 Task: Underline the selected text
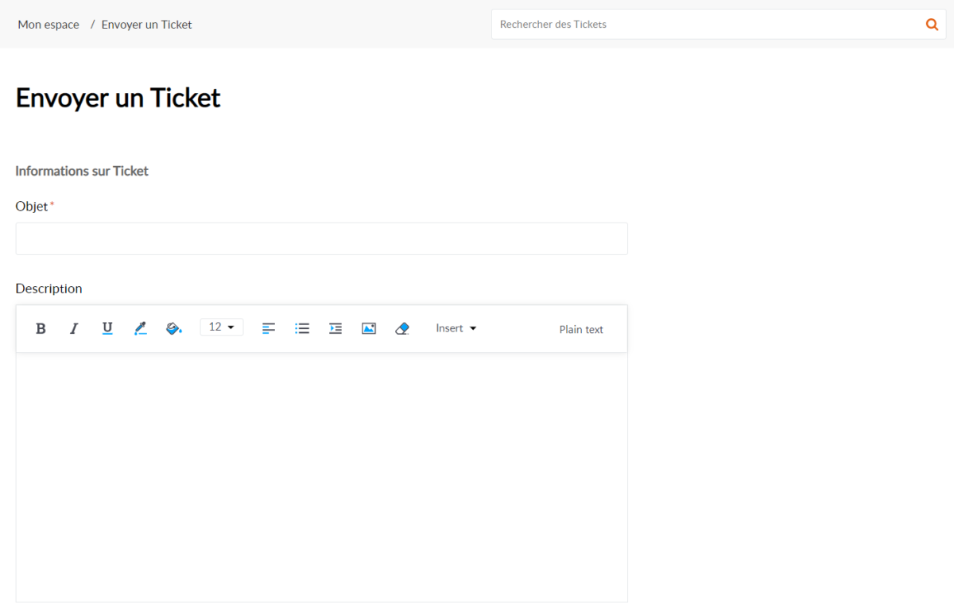tap(107, 328)
